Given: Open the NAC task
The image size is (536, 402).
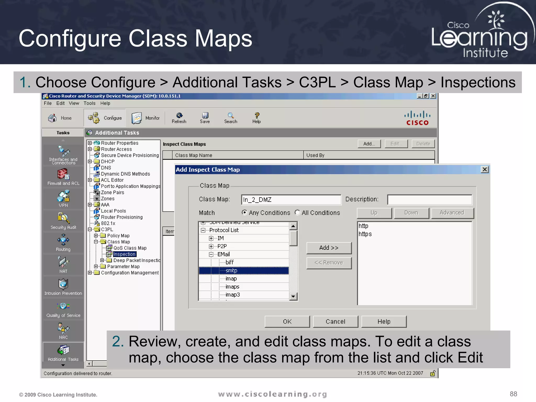Looking at the screenshot, I should pos(63,331).
